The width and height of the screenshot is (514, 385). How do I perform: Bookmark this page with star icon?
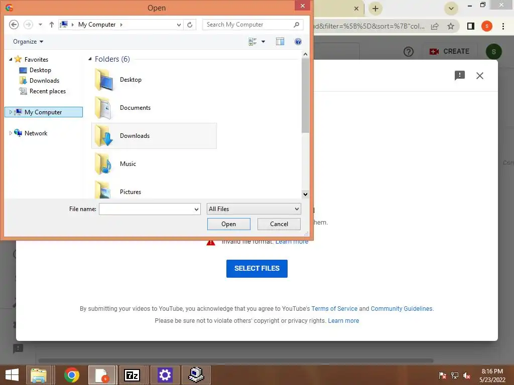[451, 26]
